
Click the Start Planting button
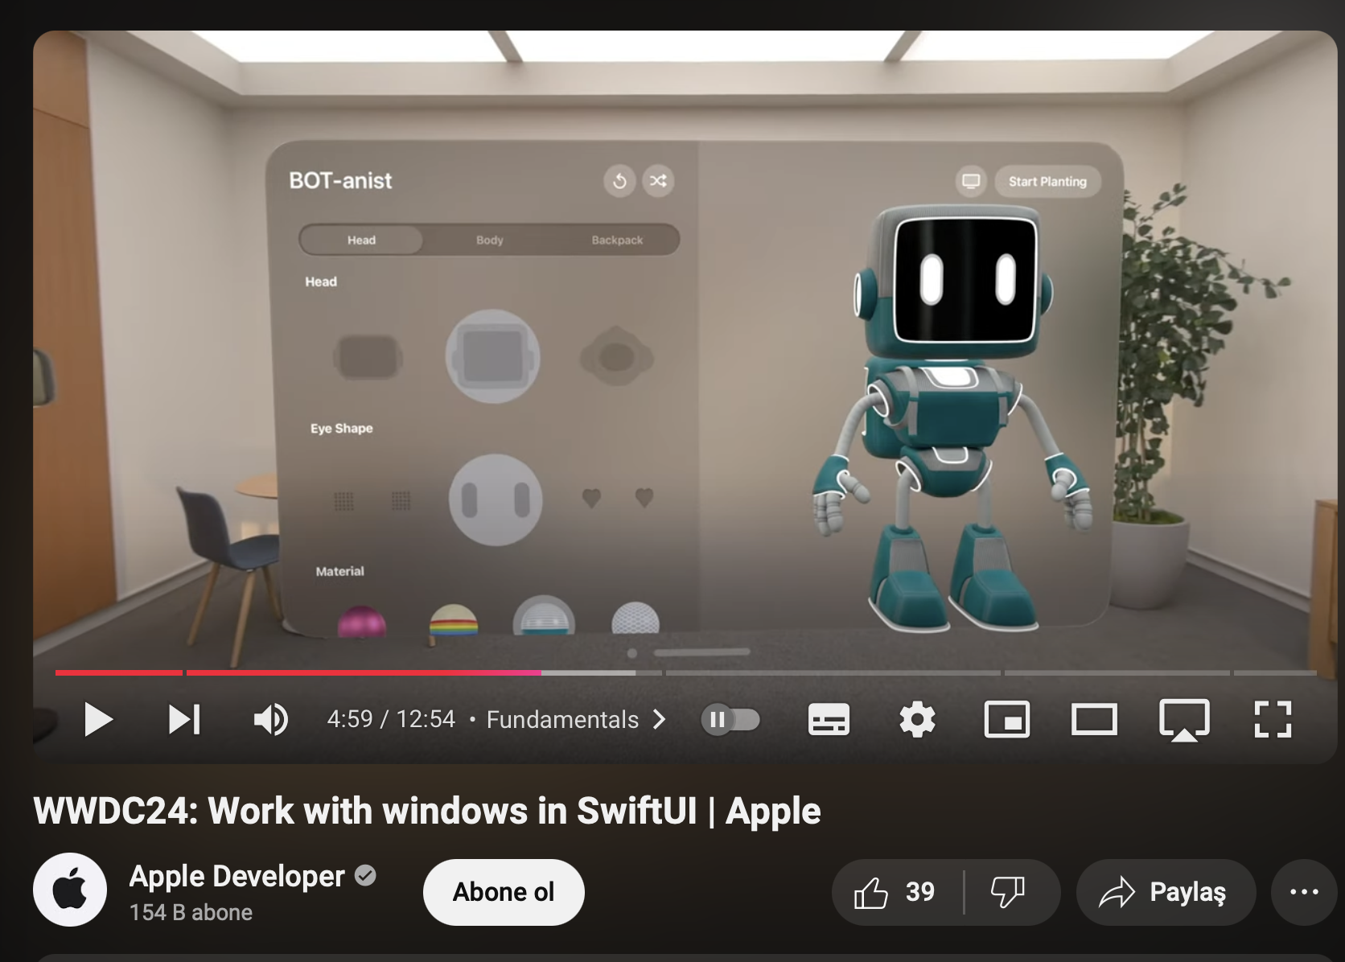pos(1047,182)
